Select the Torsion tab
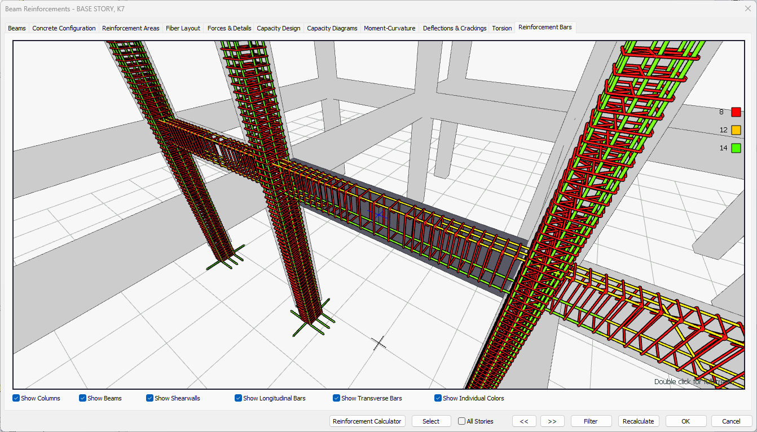The width and height of the screenshot is (757, 432). pyautogui.click(x=501, y=28)
